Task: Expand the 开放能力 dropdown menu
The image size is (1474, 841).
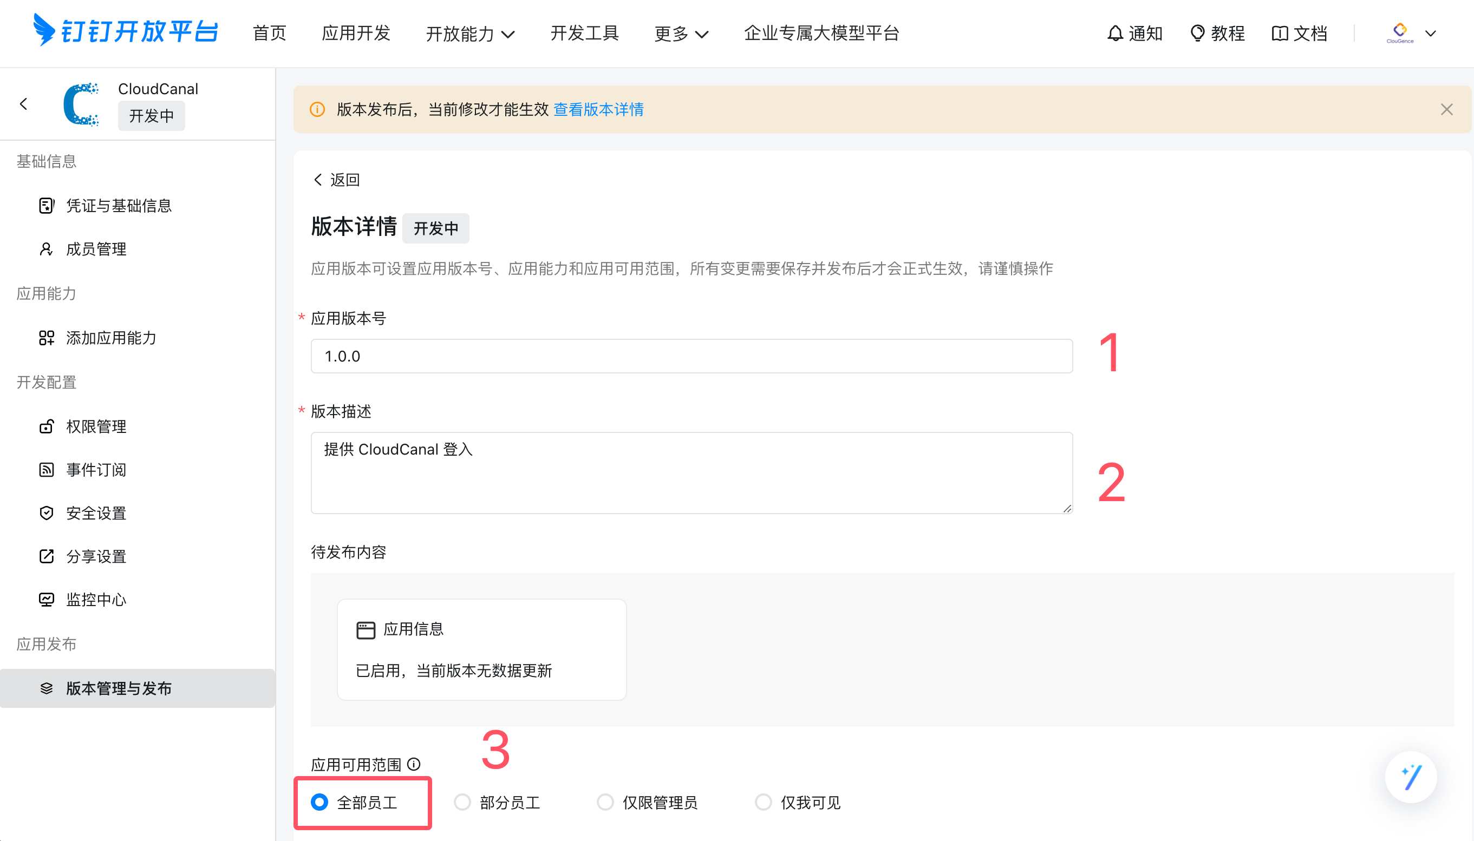Action: tap(469, 34)
